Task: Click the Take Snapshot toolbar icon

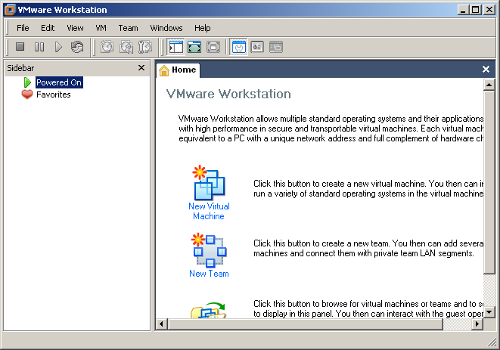Action: (107, 47)
